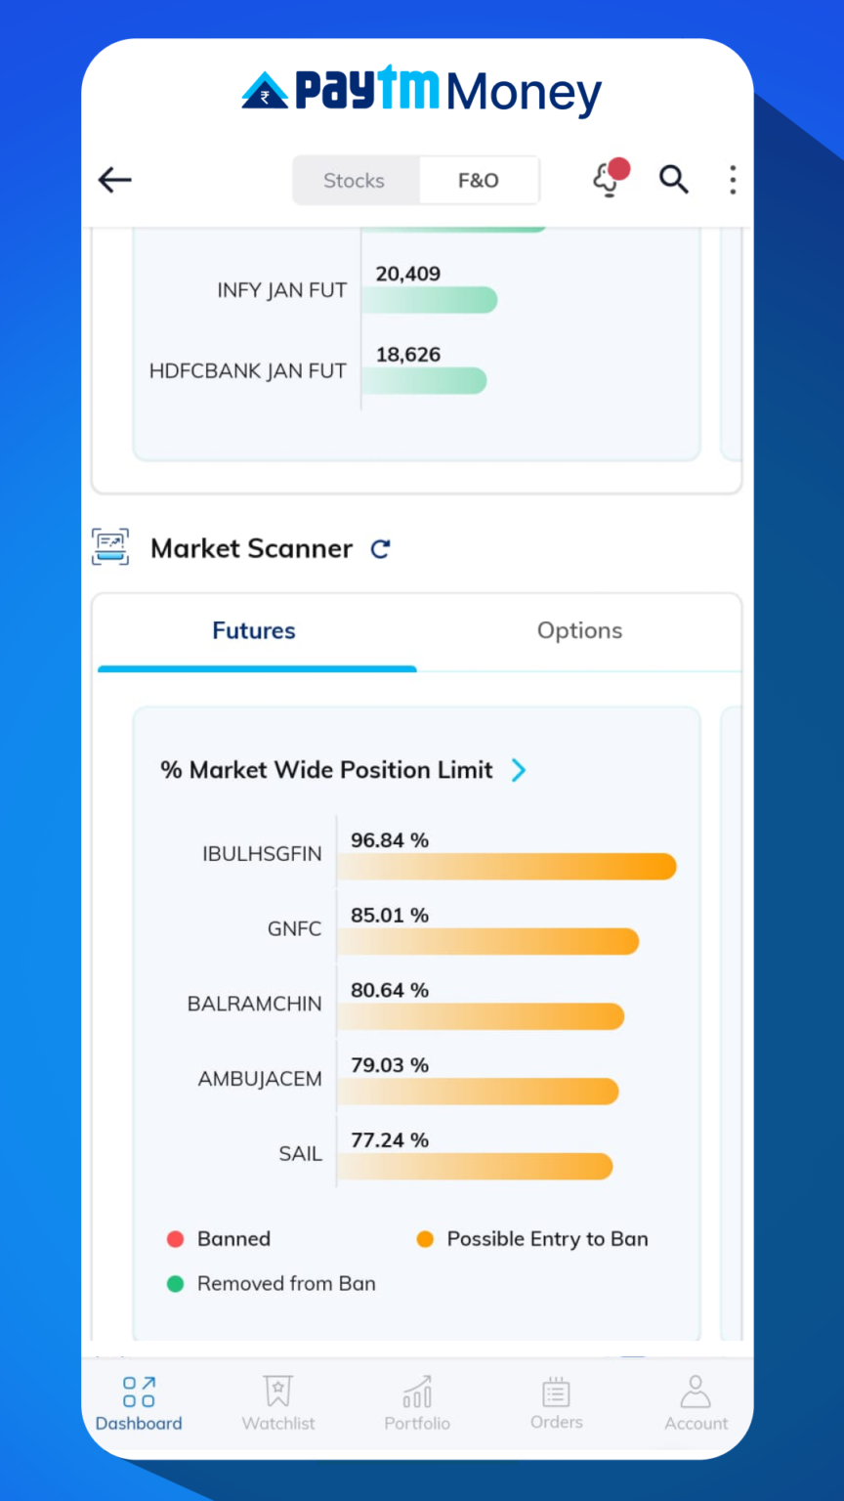This screenshot has width=844, height=1501.
Task: Open the Portfolio section
Action: (417, 1404)
